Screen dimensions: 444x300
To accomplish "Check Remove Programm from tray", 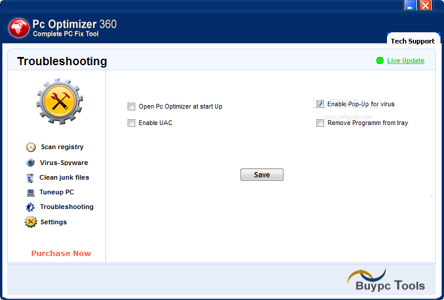I will [320, 123].
